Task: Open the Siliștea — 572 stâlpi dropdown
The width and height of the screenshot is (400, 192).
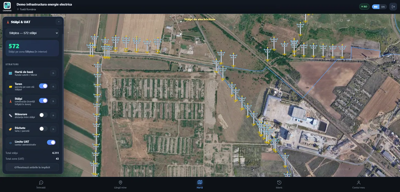Action: pyautogui.click(x=32, y=33)
